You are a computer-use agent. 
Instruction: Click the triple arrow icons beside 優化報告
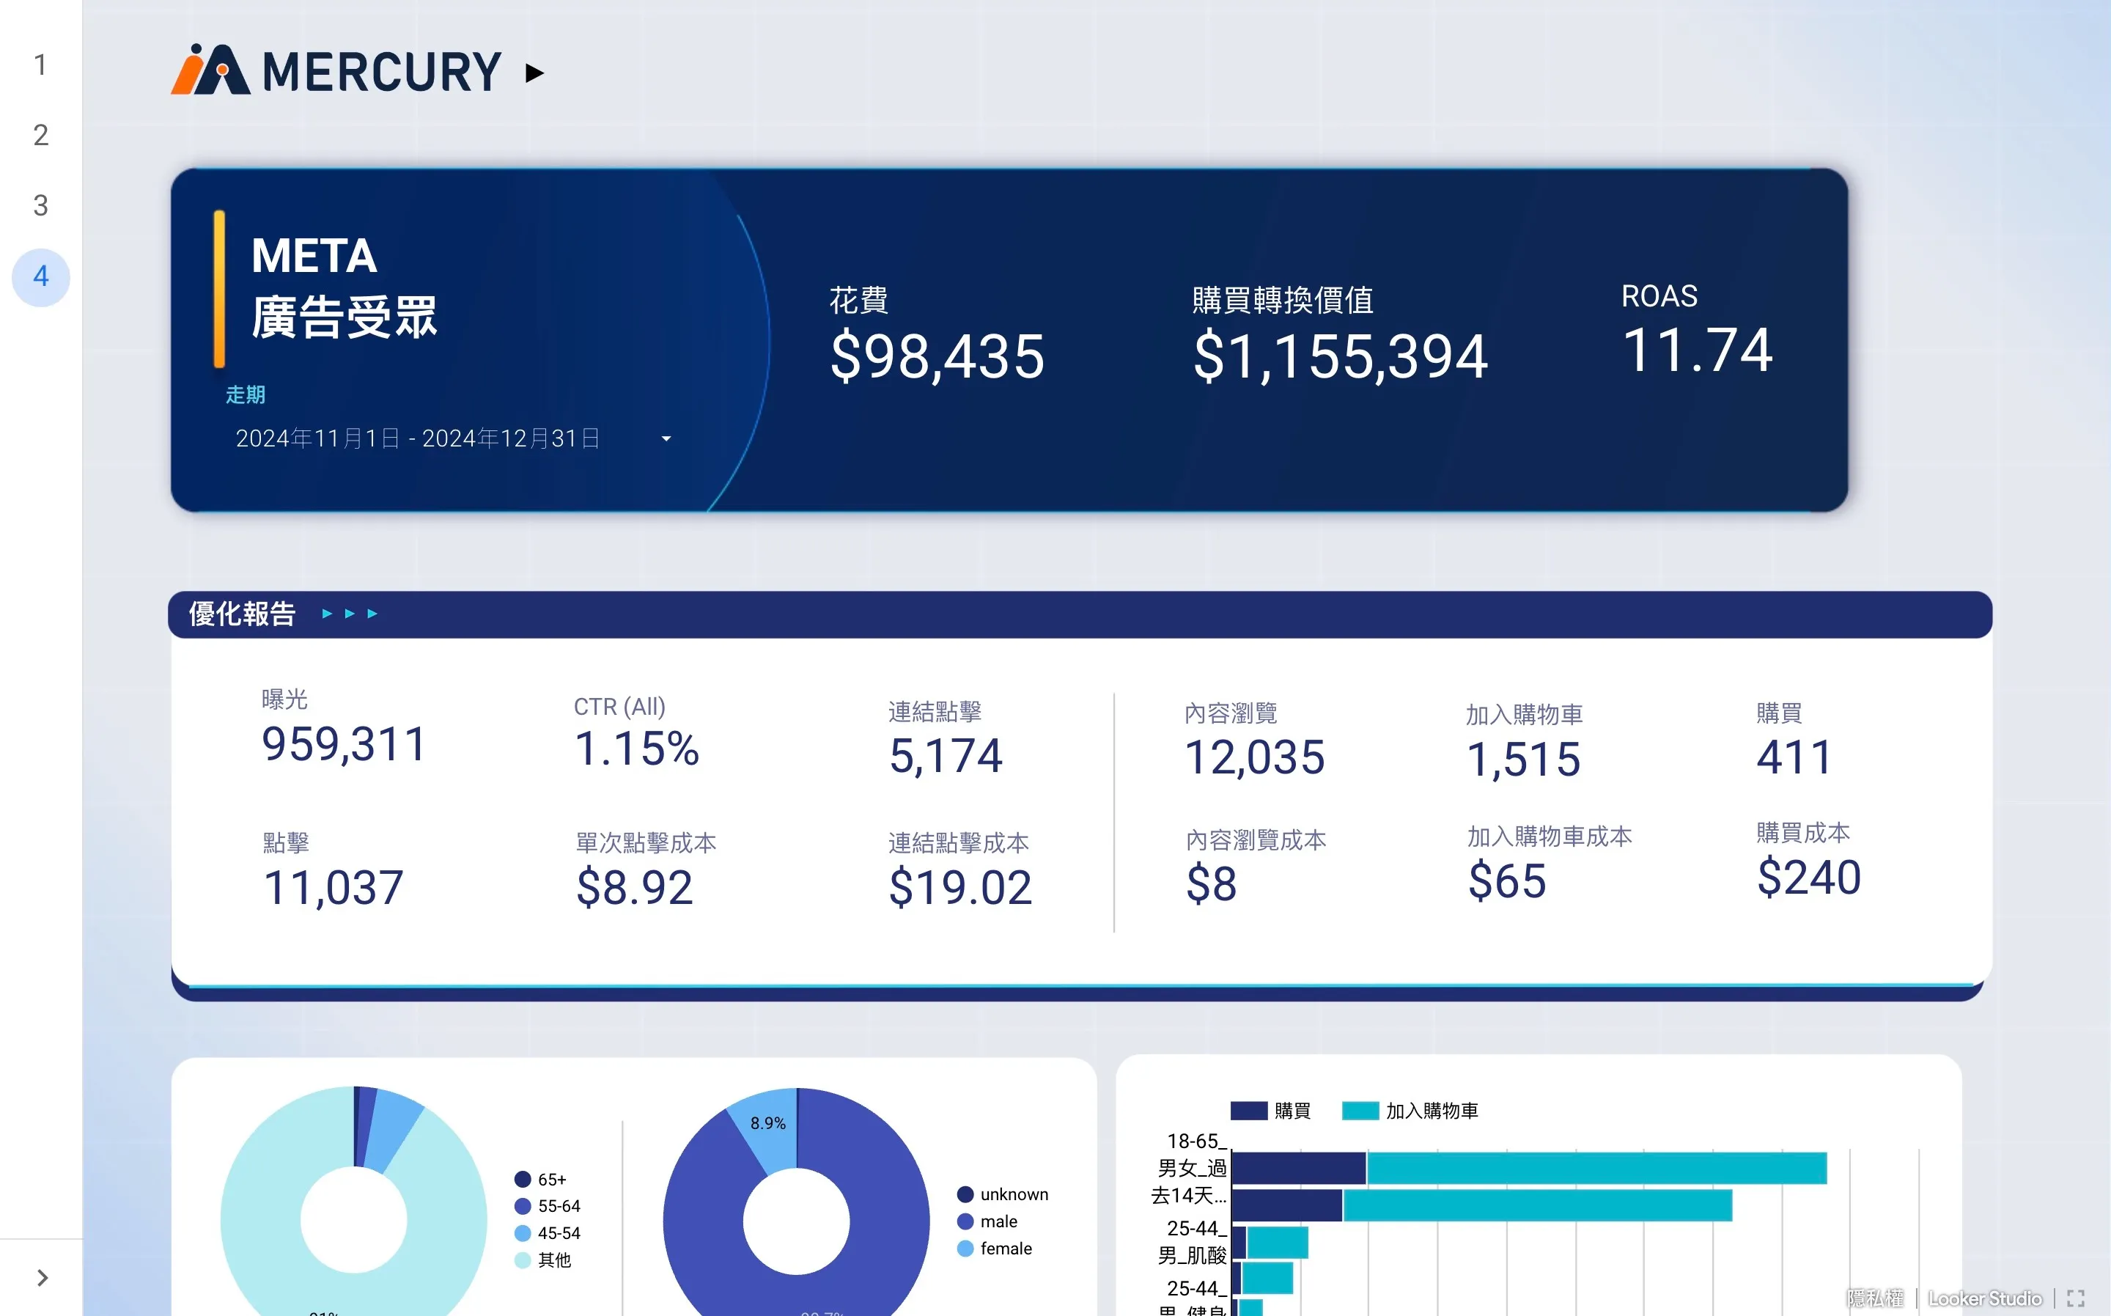point(350,614)
